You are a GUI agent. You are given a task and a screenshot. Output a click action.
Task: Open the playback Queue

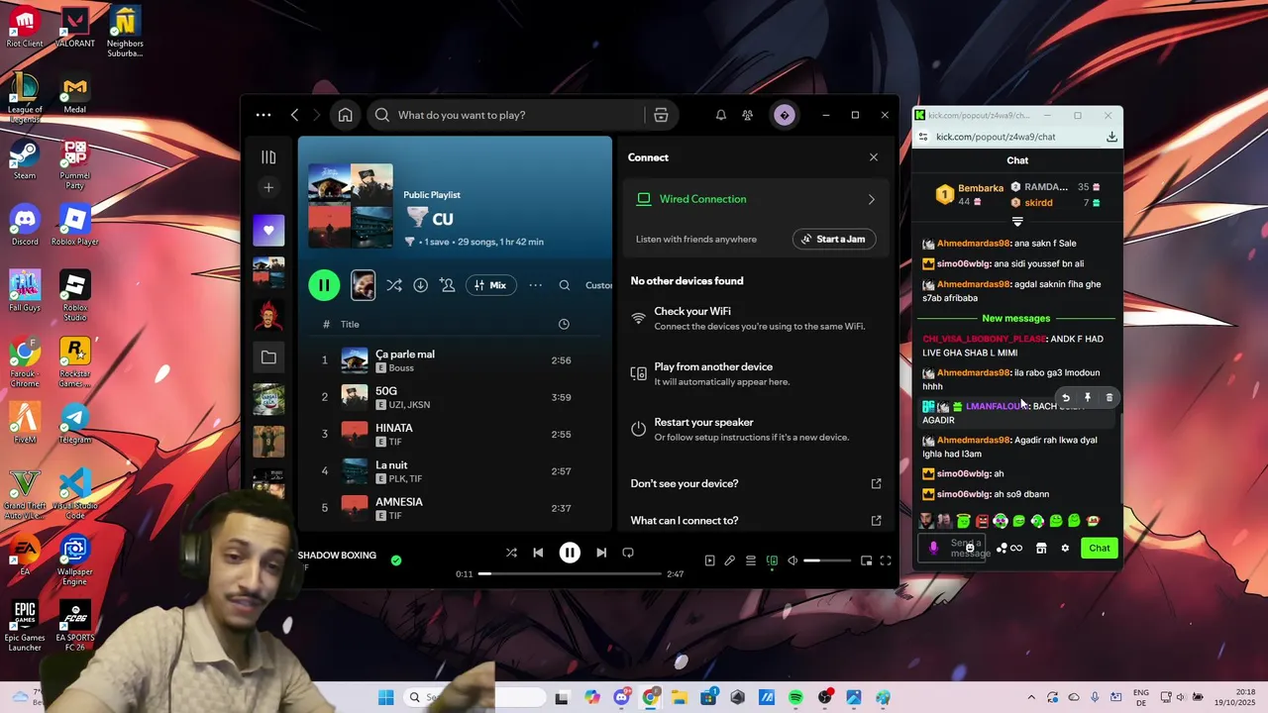coord(751,560)
